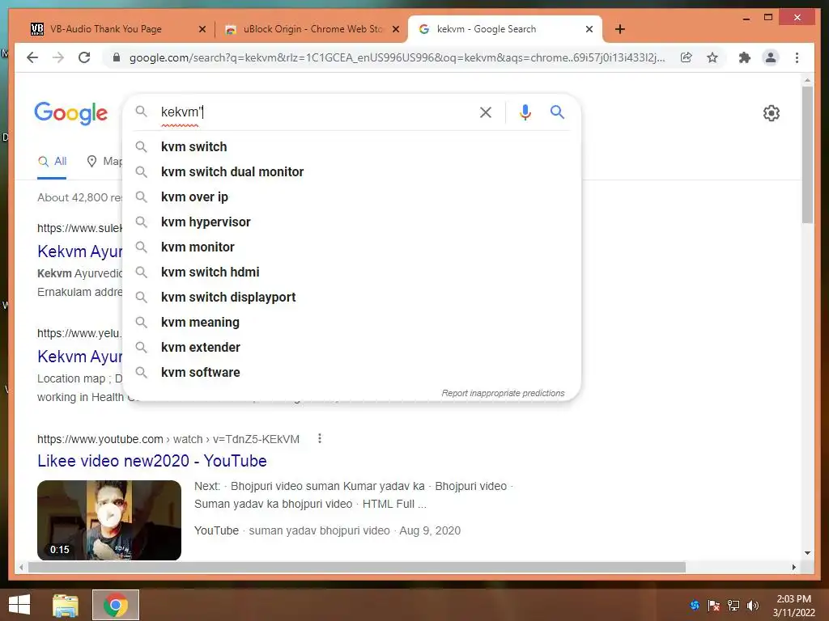Open File Explorer from the taskbar
Screen dimensions: 829x621
point(66,605)
